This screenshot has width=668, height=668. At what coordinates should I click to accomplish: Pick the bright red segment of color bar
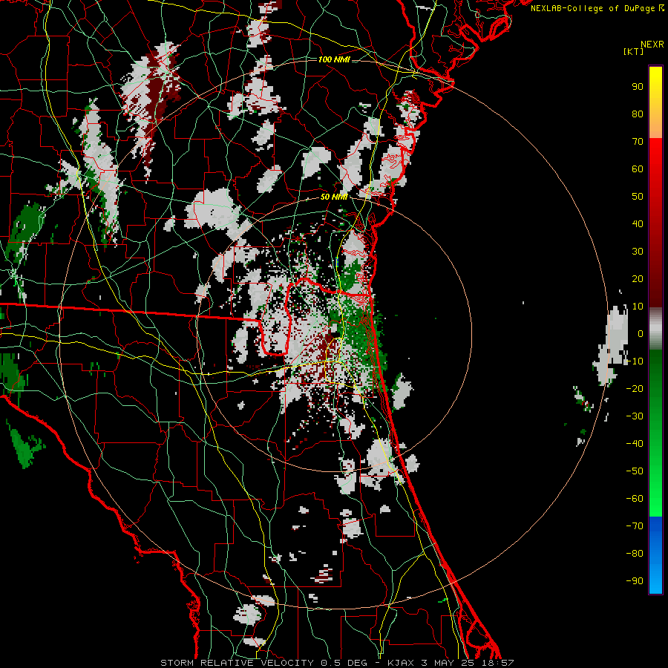pyautogui.click(x=655, y=179)
